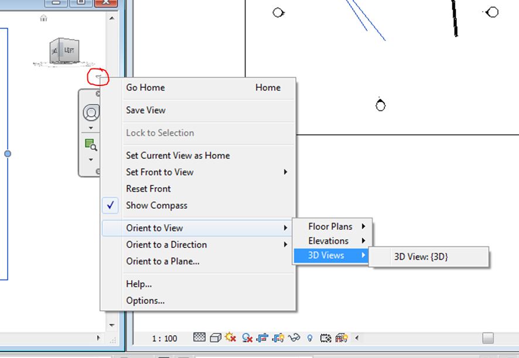Open Help... from the context menu
The height and width of the screenshot is (358, 519).
coord(198,284)
